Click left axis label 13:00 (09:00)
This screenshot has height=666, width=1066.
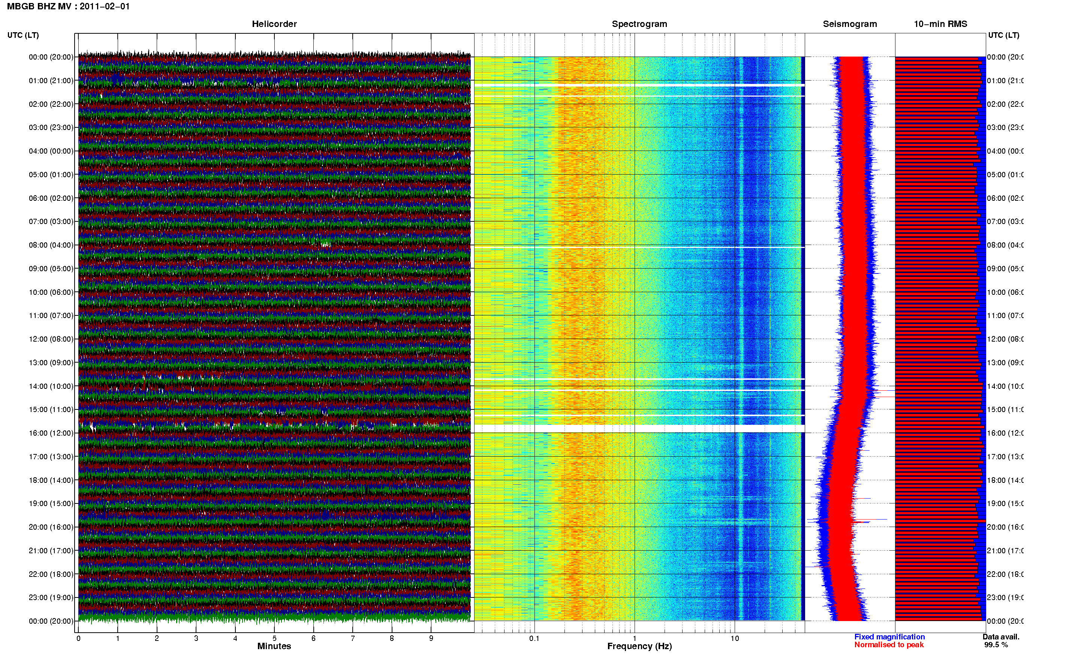point(51,363)
